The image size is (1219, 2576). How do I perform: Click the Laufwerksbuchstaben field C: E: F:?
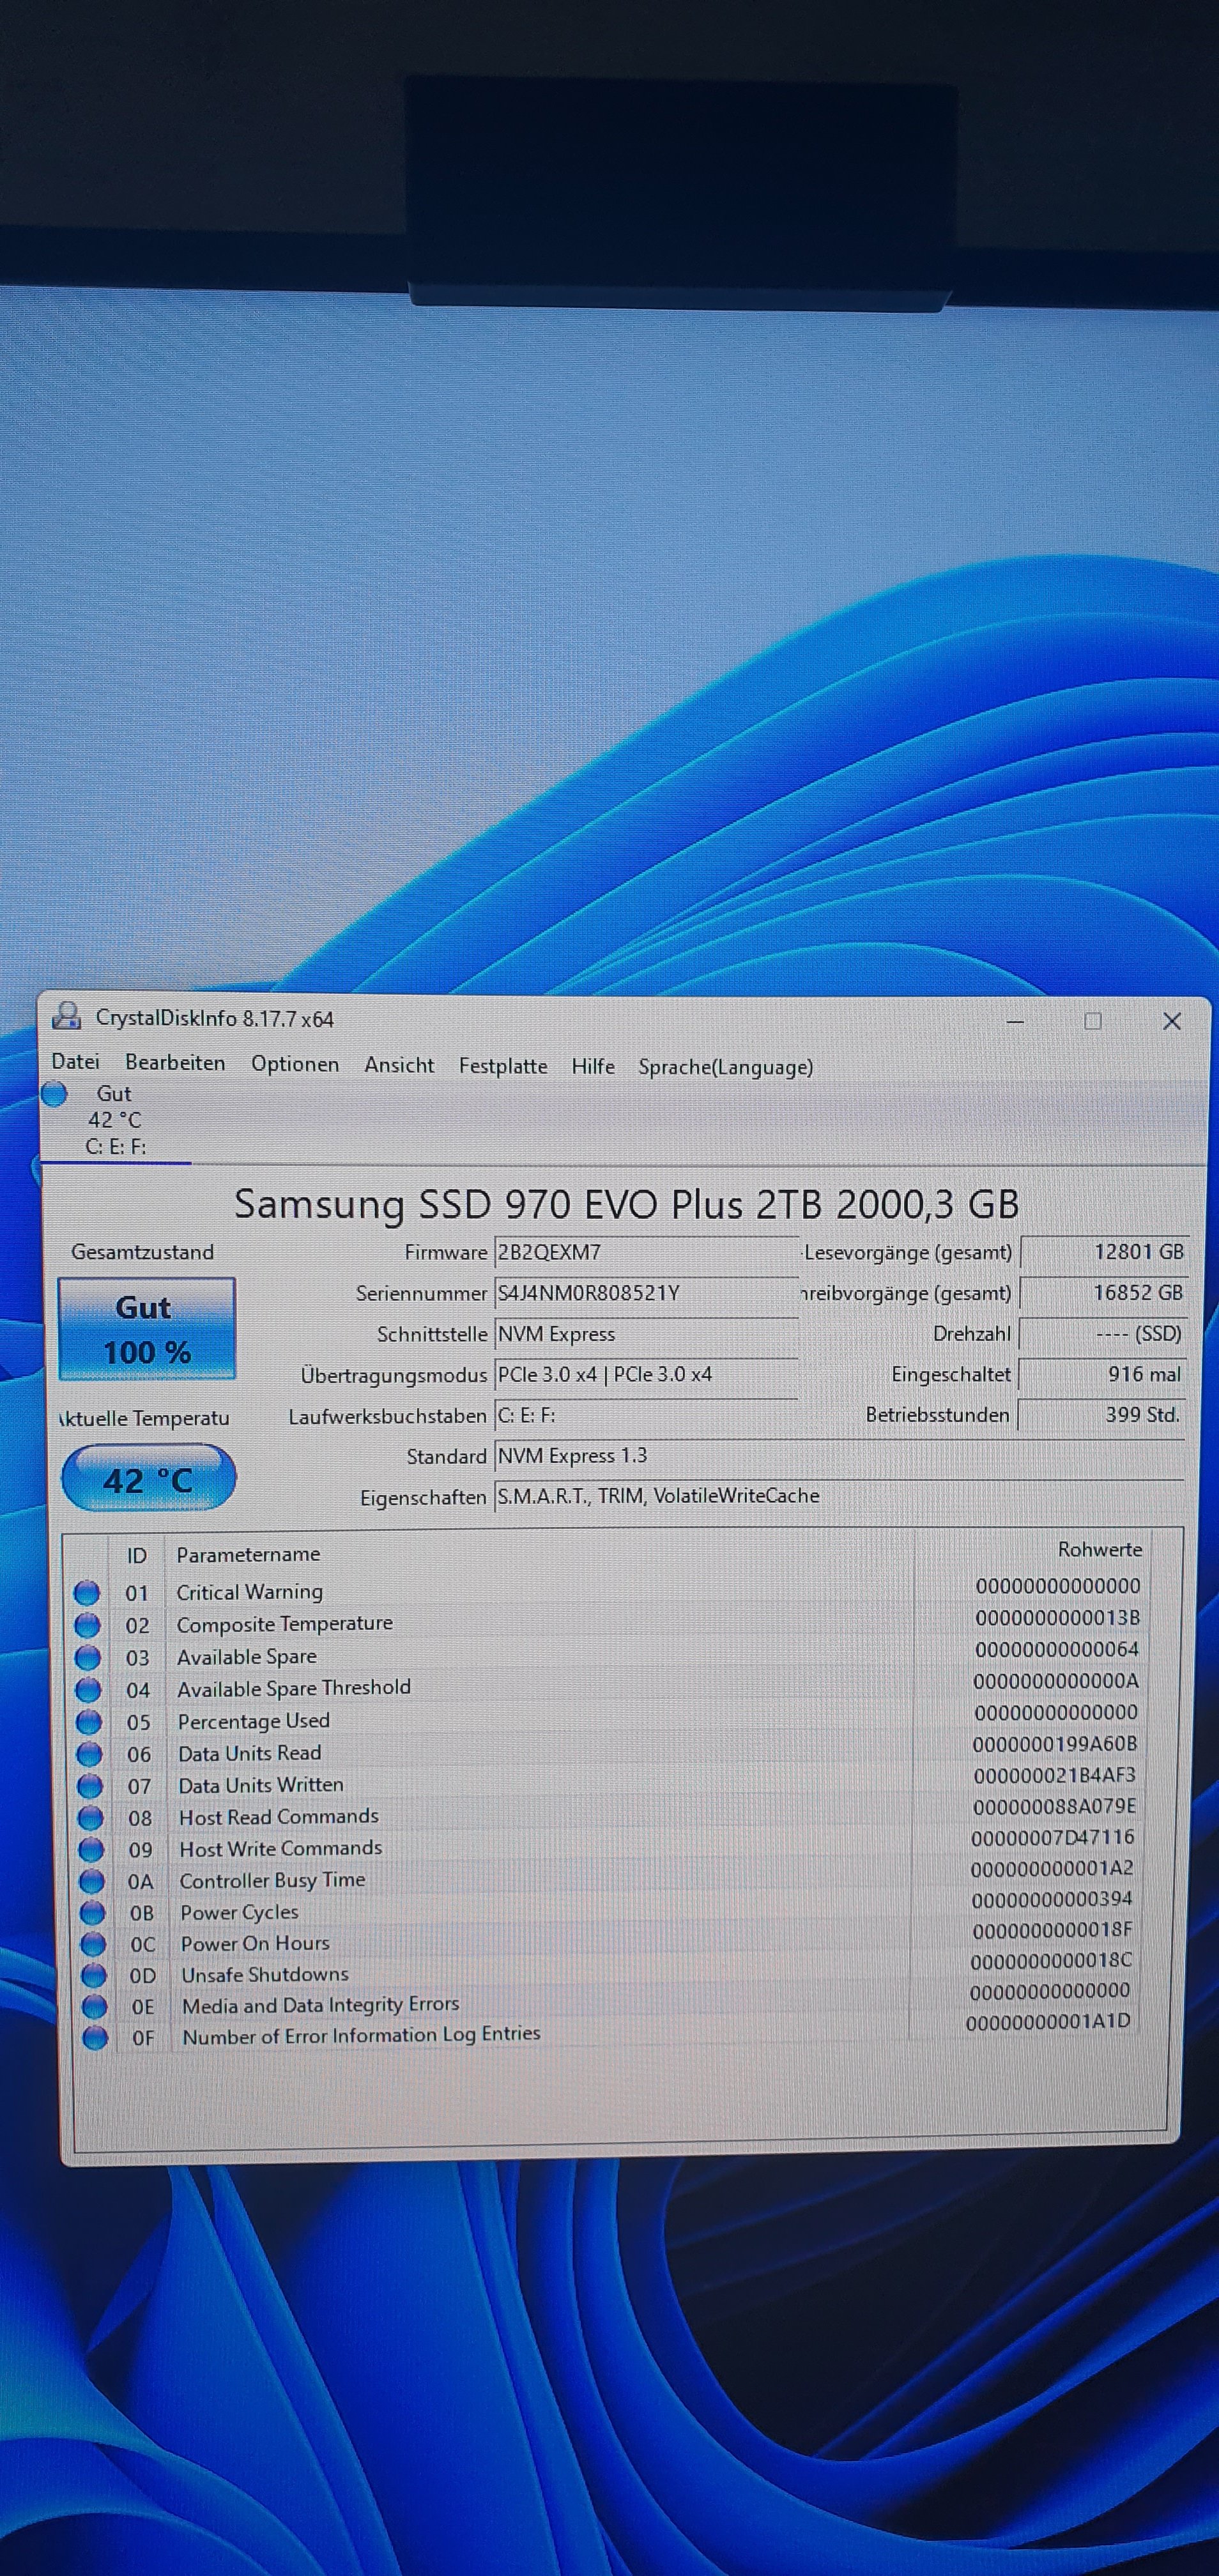pos(646,1415)
